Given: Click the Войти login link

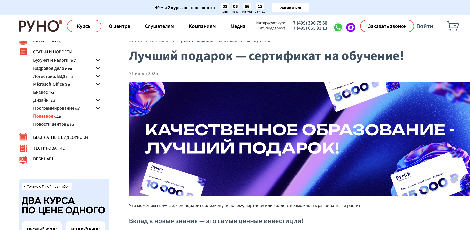Looking at the screenshot, I should point(425,26).
